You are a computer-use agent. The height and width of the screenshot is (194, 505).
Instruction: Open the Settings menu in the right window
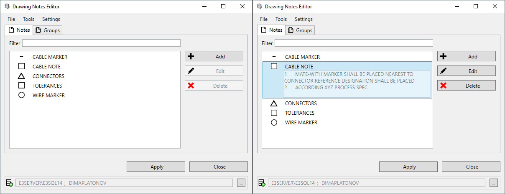coord(304,19)
